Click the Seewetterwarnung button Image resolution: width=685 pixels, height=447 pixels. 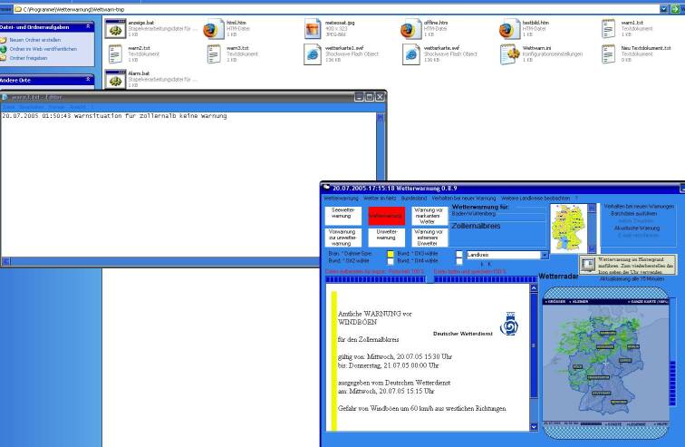click(342, 215)
